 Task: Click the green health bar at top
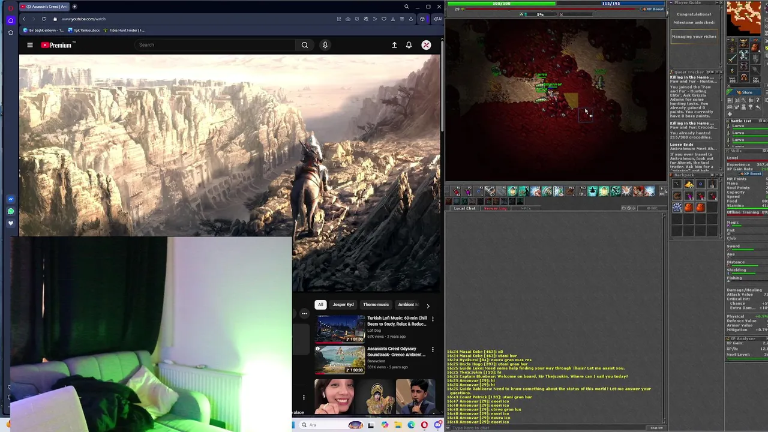(502, 4)
